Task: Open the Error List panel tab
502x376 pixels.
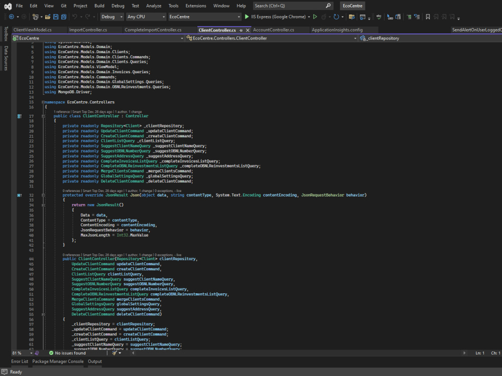Action: point(20,361)
